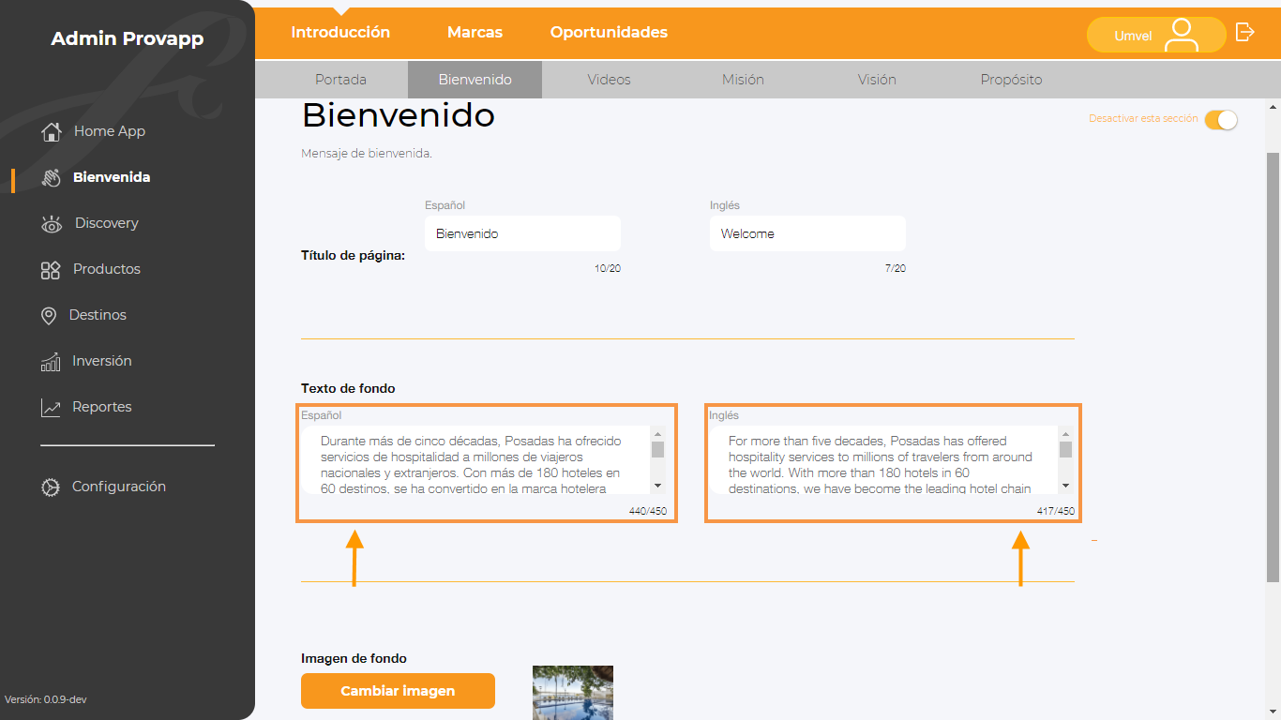Click the 417/450 character counter
This screenshot has width=1281, height=720.
pos(1056,512)
